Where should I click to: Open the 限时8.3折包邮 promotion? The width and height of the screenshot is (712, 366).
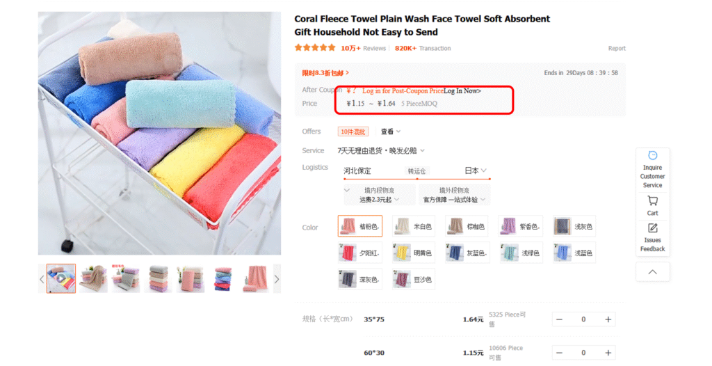[325, 73]
